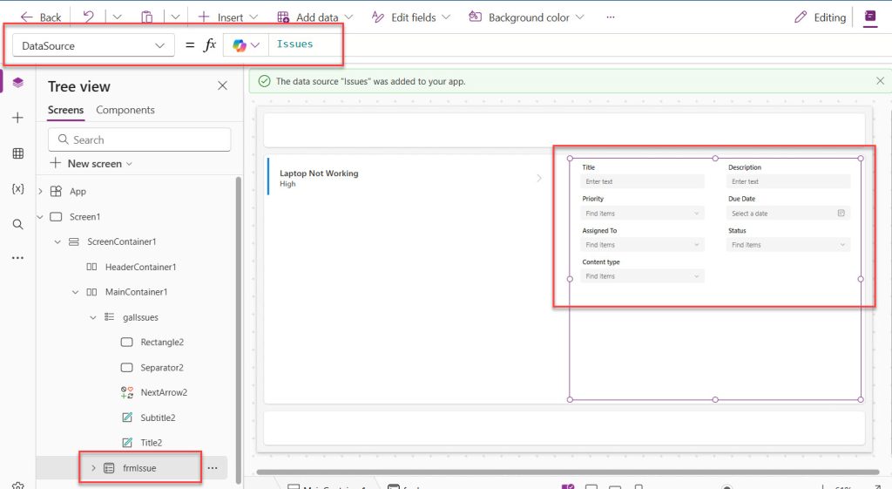892x489 pixels.
Task: Click the Editing mode button
Action: tap(821, 17)
